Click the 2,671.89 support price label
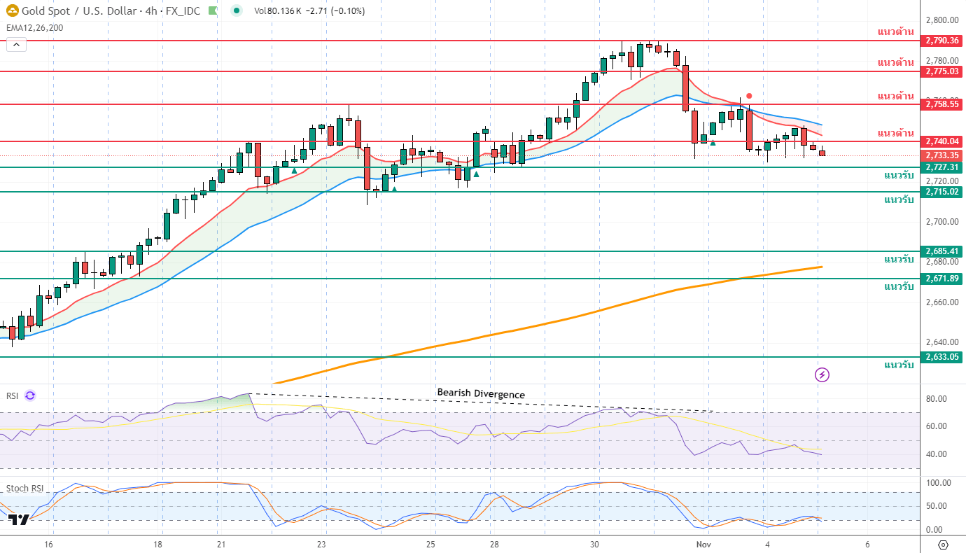966x553 pixels. 942,279
